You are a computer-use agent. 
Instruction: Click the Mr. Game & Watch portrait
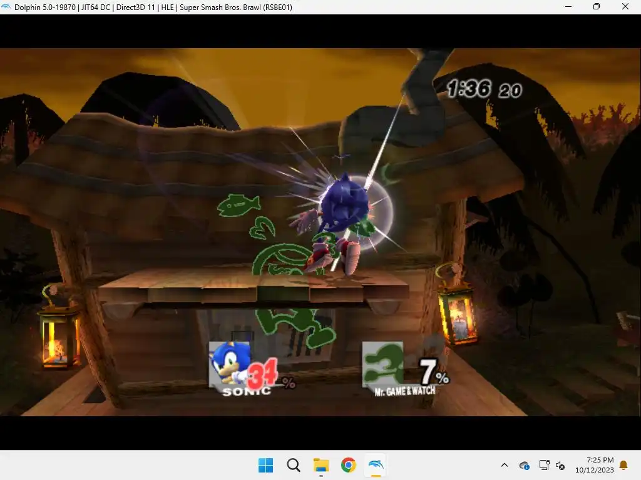point(382,364)
